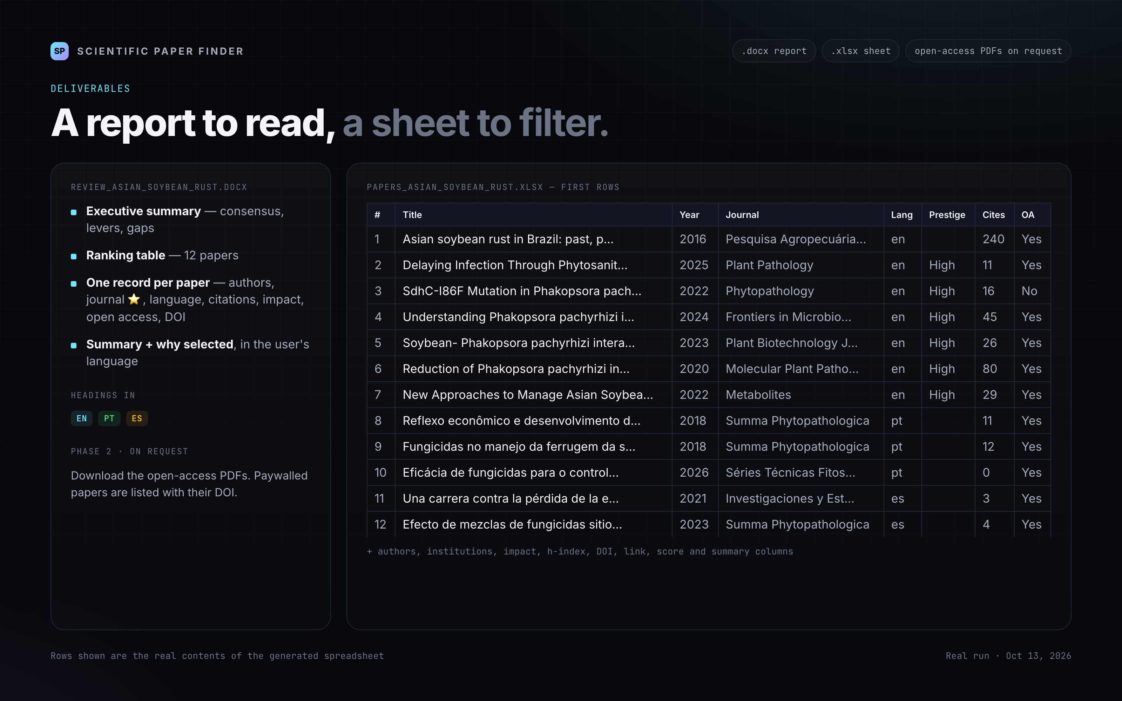Click open-access PDFs on request pill

pos(988,51)
